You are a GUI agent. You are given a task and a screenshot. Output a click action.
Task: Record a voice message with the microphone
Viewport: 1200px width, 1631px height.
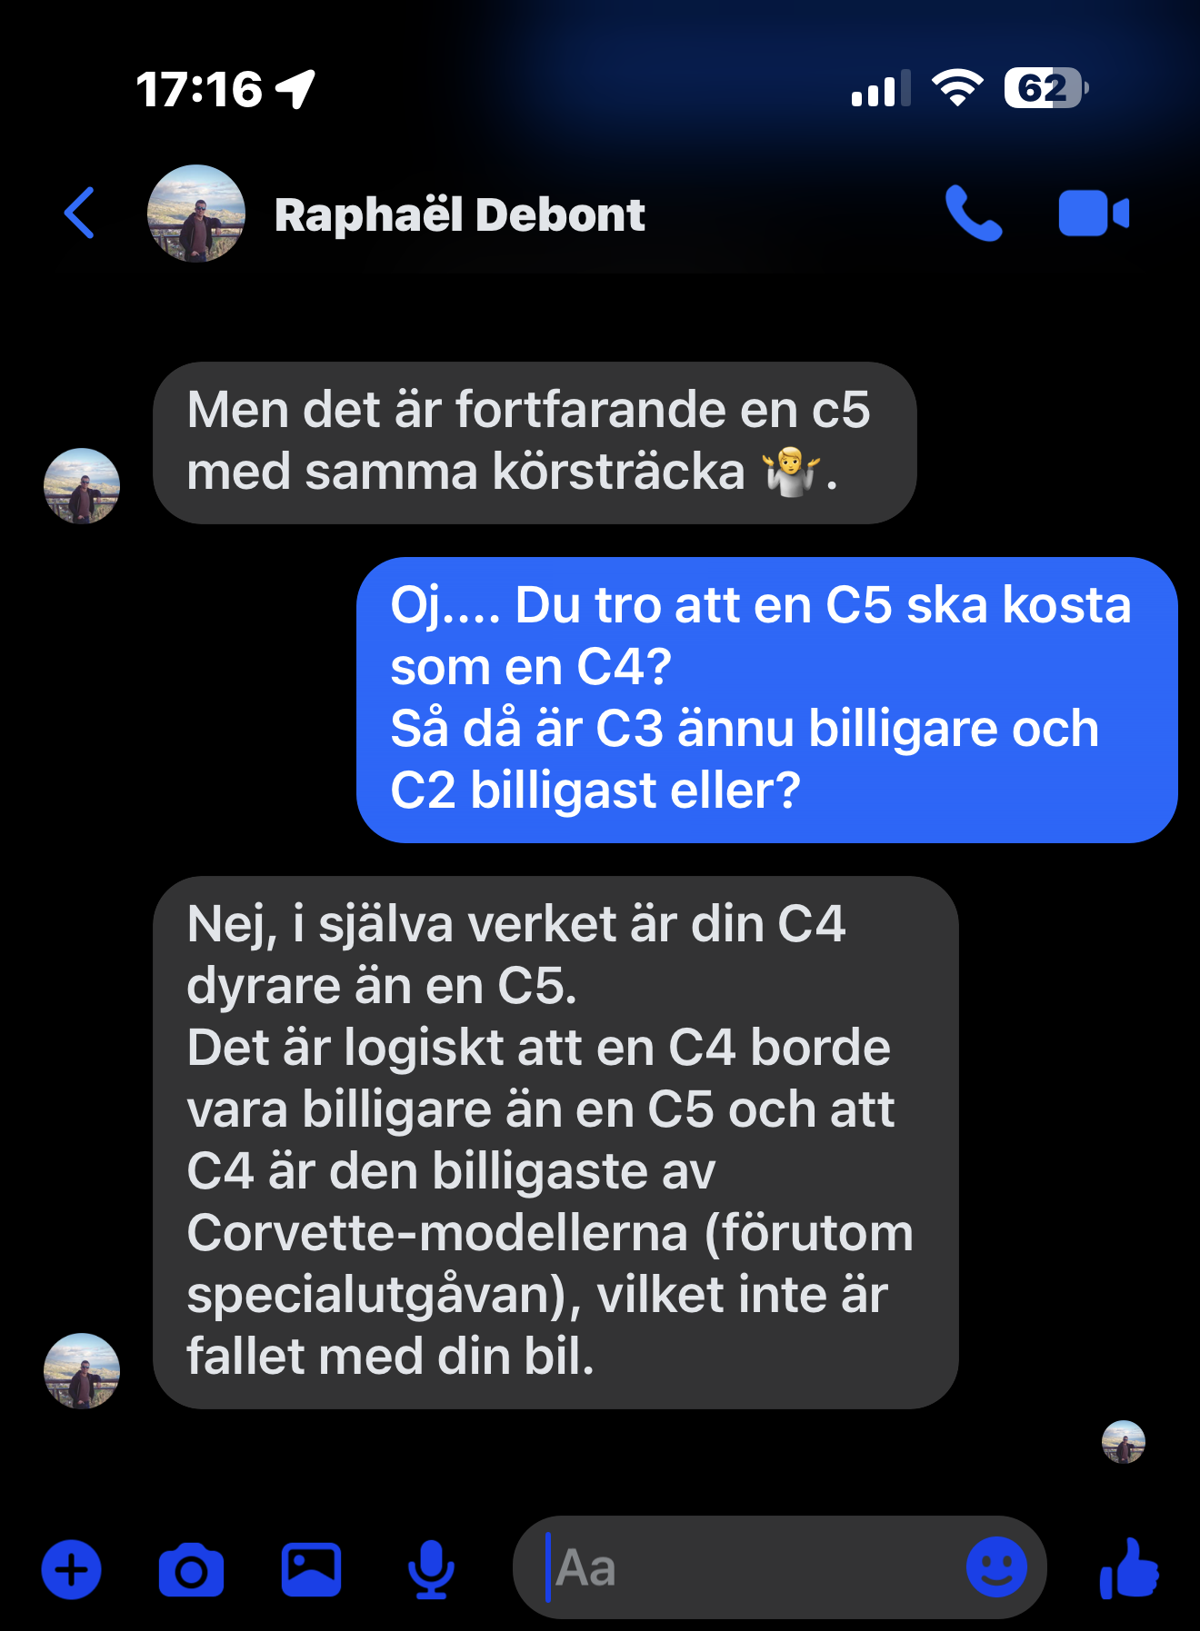(x=431, y=1569)
